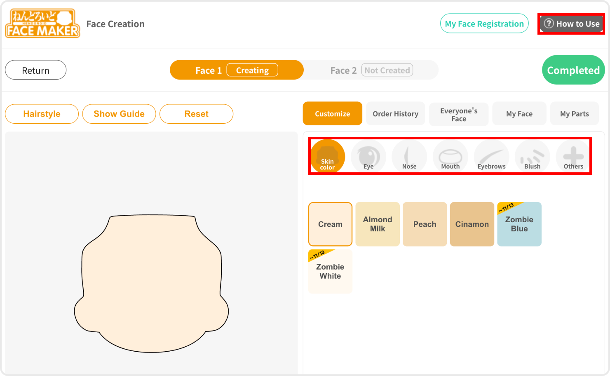Switch to Face 2 Not Created
Screen dimensions: 610x376
[x=371, y=70]
